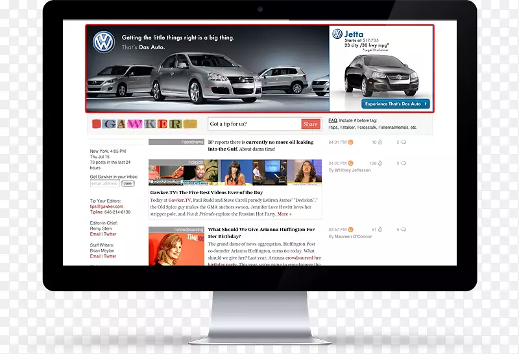Viewport: 519px width, 354px height.
Task: Click the talk show interview video thumbnail
Action: click(270, 172)
